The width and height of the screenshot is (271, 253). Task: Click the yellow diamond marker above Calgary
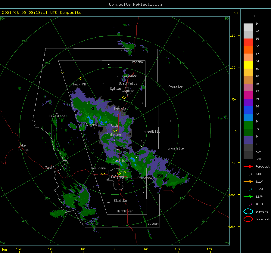[119, 173]
